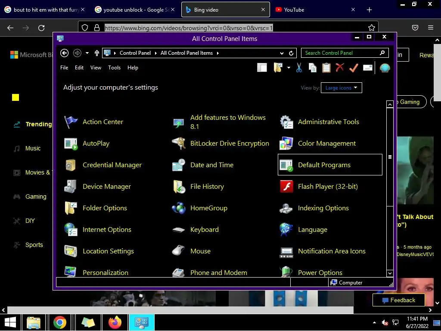Open the View menu
This screenshot has height=331, width=441.
[96, 68]
